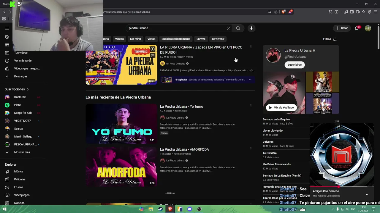Open the browser extensions puzzle icon

(x=330, y=12)
